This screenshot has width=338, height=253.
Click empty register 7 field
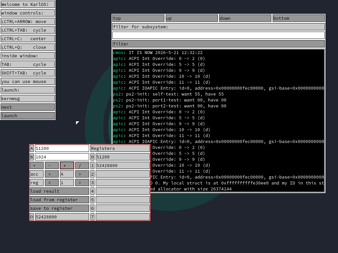point(123,217)
